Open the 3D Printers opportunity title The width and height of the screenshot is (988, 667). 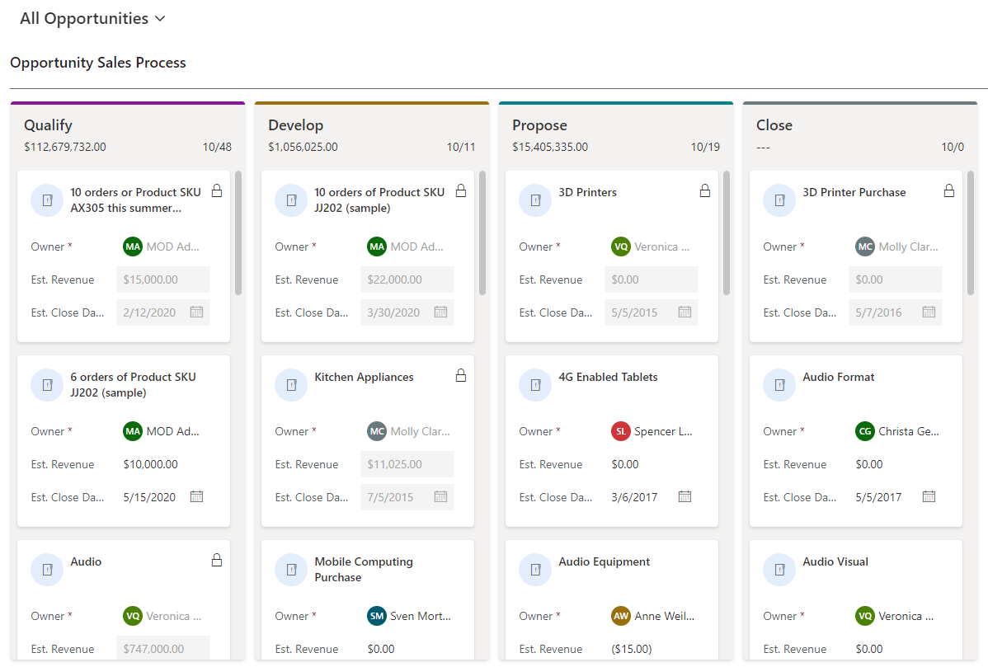tap(587, 192)
